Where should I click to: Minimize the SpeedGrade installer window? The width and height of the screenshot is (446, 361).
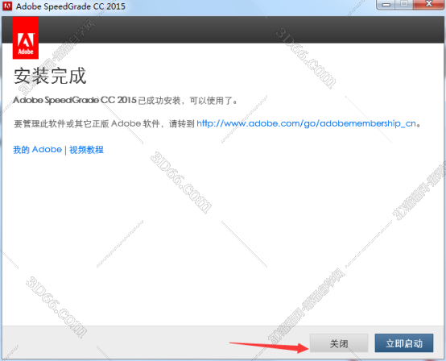click(386, 4)
